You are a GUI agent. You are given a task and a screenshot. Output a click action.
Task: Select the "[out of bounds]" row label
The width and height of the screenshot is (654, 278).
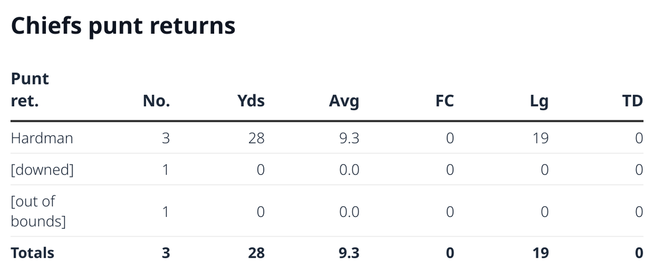[38, 211]
